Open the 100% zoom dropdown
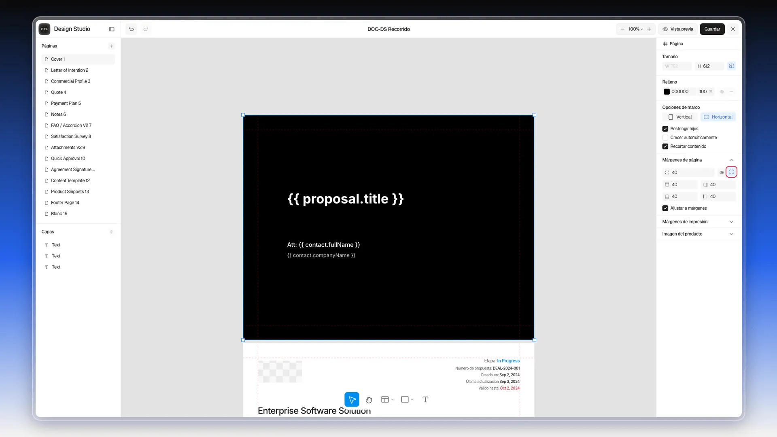777x437 pixels. tap(635, 29)
